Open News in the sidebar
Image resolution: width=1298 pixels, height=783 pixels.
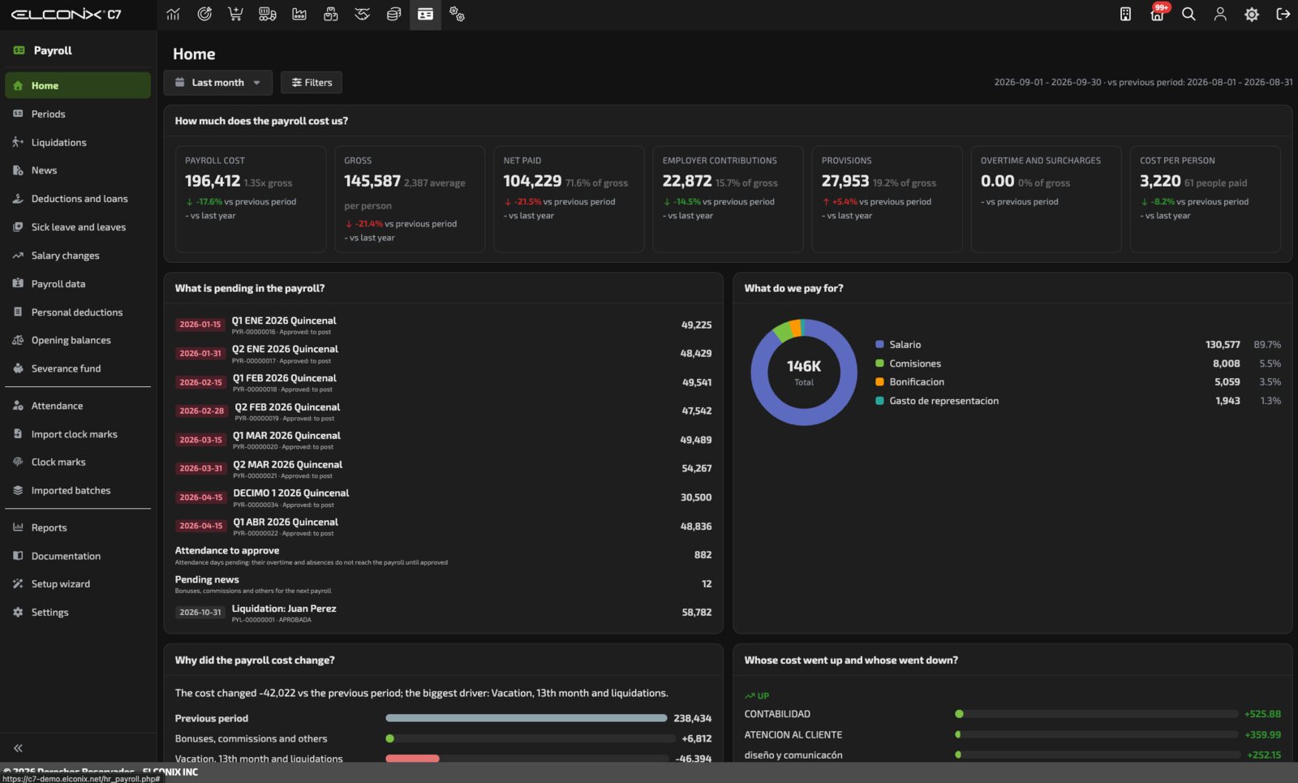(x=78, y=170)
